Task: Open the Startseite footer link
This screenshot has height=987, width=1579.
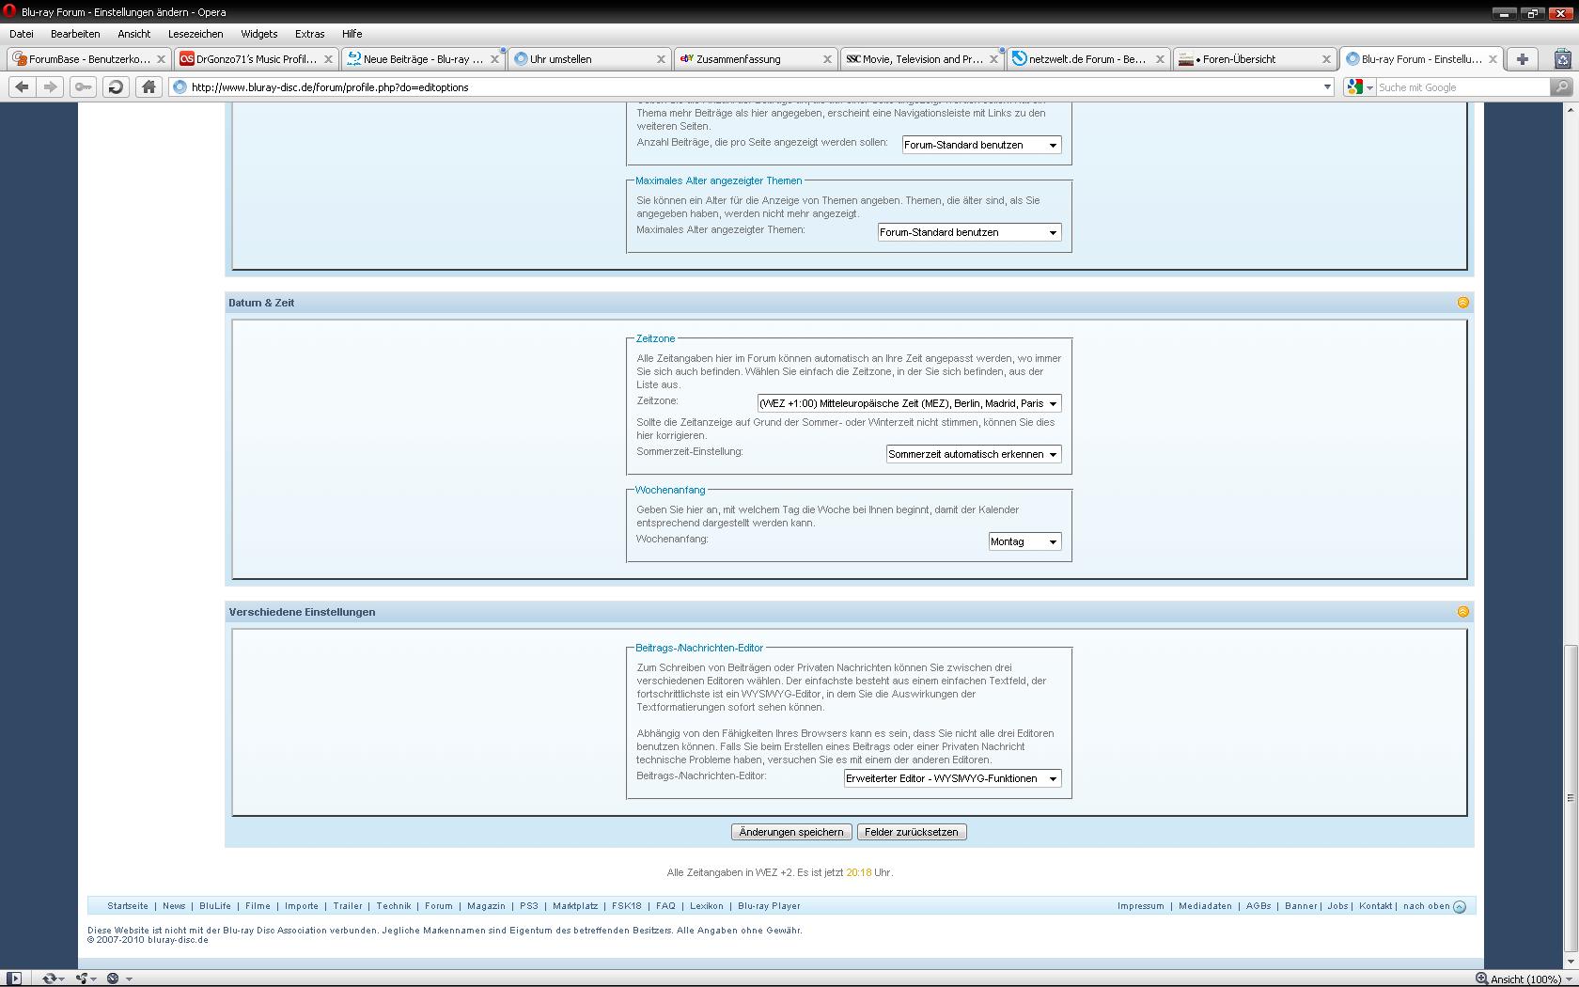Action: [128, 906]
